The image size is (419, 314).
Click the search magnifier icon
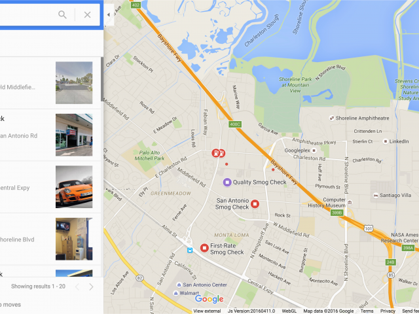point(62,14)
